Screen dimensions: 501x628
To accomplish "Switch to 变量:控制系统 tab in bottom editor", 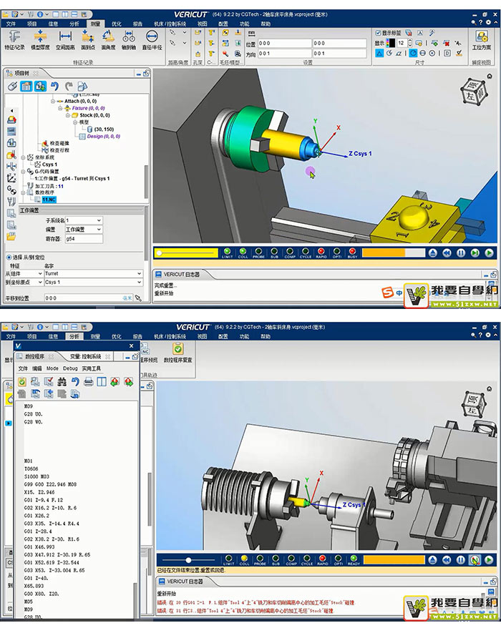I will 85,356.
